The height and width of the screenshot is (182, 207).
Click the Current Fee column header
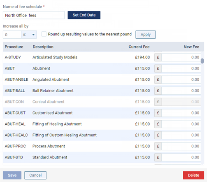coord(139,47)
